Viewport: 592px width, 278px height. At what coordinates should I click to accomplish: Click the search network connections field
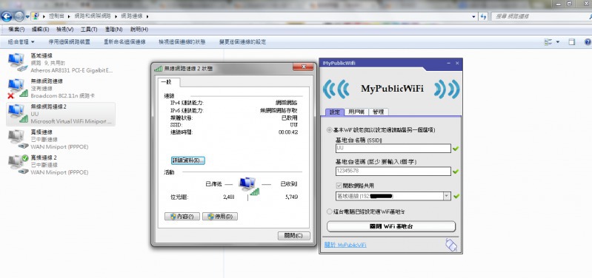(x=541, y=16)
